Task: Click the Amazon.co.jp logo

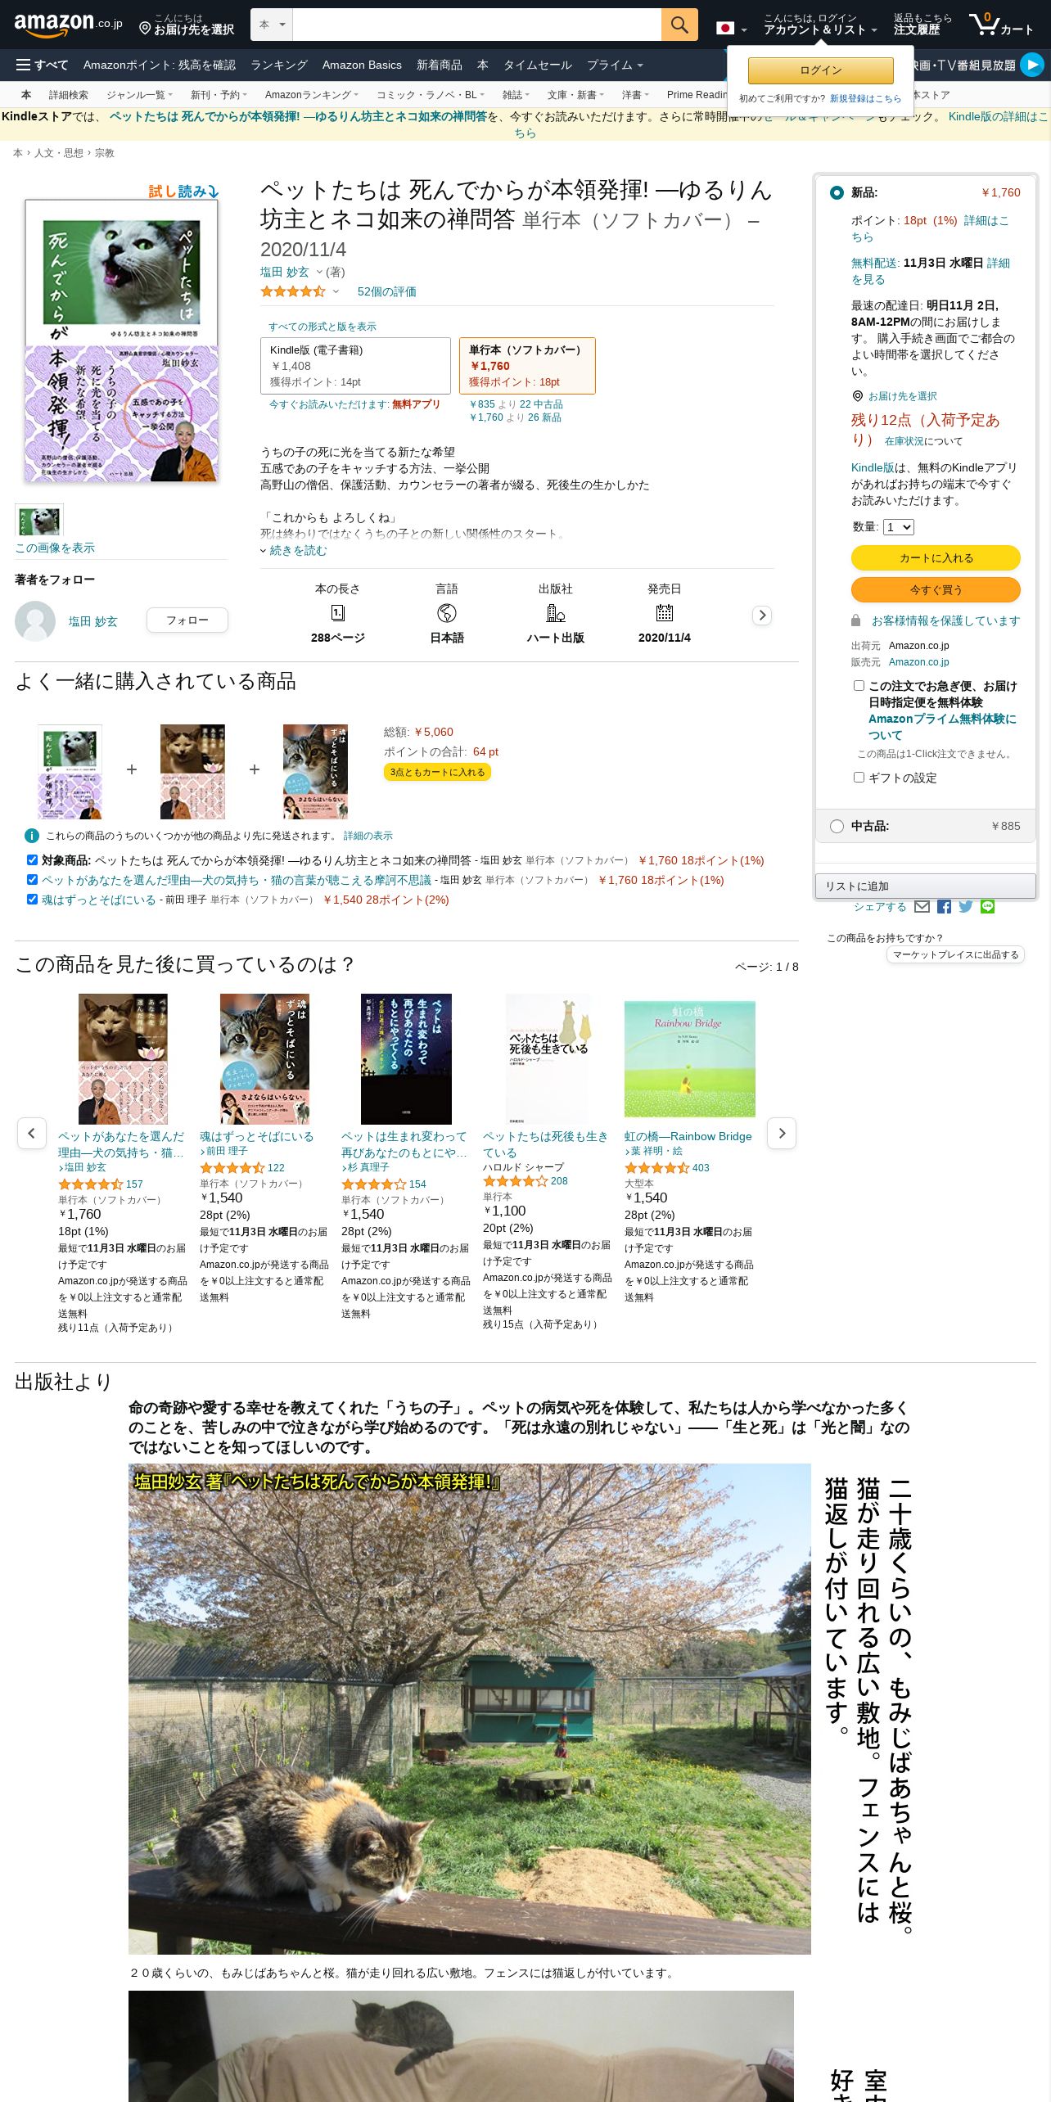Action: (x=68, y=25)
